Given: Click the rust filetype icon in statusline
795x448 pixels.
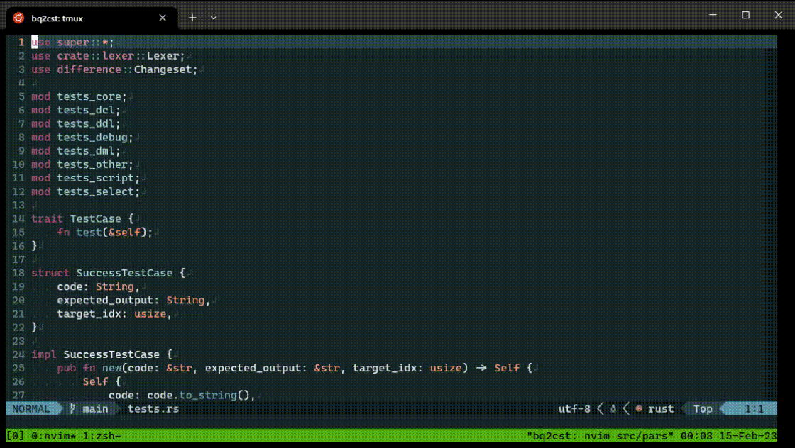Looking at the screenshot, I should pos(639,408).
